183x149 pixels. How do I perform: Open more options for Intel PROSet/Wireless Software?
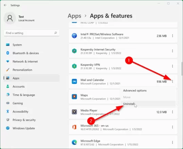click(x=172, y=36)
